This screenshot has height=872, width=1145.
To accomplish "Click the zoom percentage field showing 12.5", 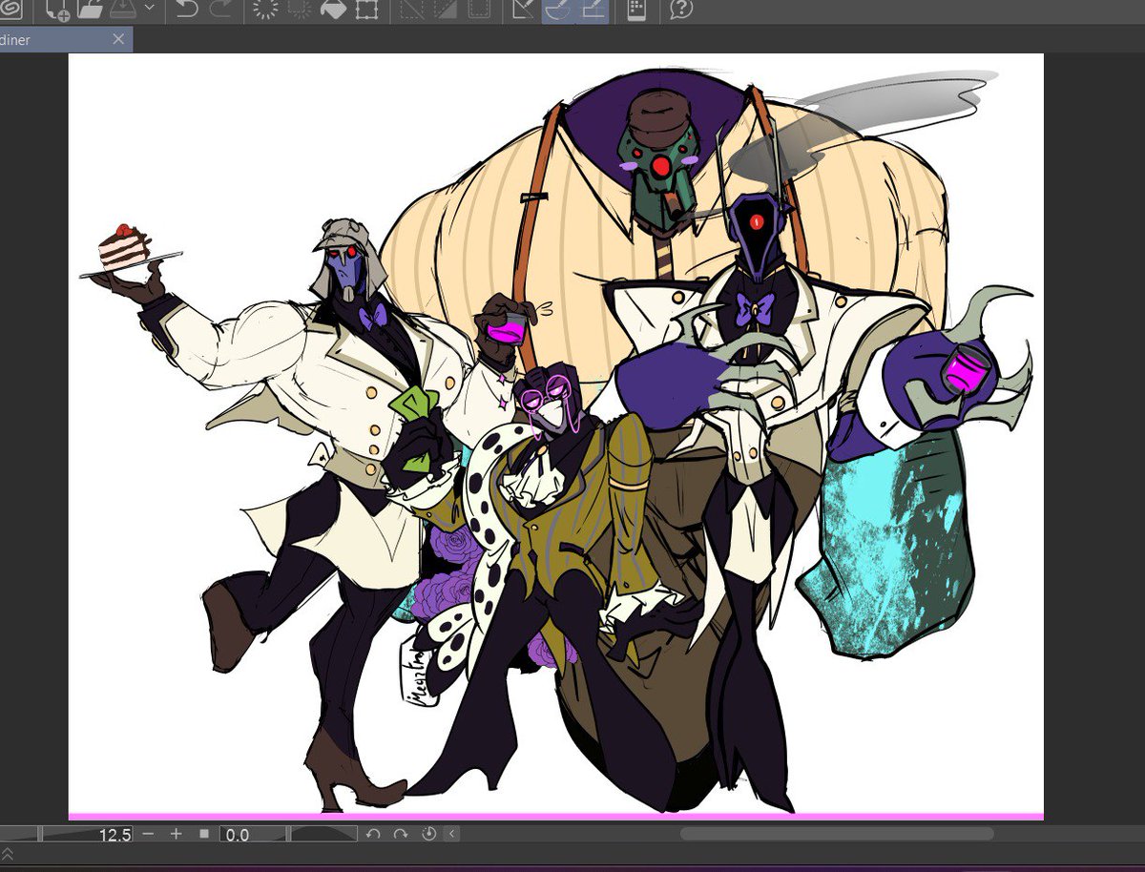I will (113, 834).
